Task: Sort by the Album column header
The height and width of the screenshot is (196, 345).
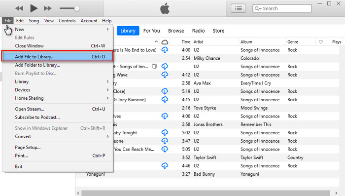Action: (x=246, y=41)
